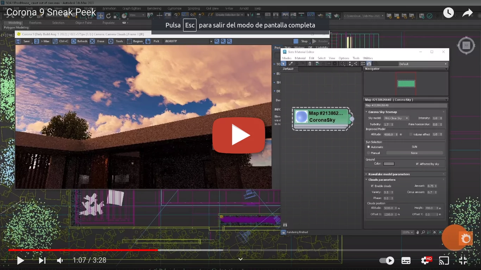This screenshot has width=481, height=270.
Task: Click the Stop render button
Action: pyautogui.click(x=301, y=41)
